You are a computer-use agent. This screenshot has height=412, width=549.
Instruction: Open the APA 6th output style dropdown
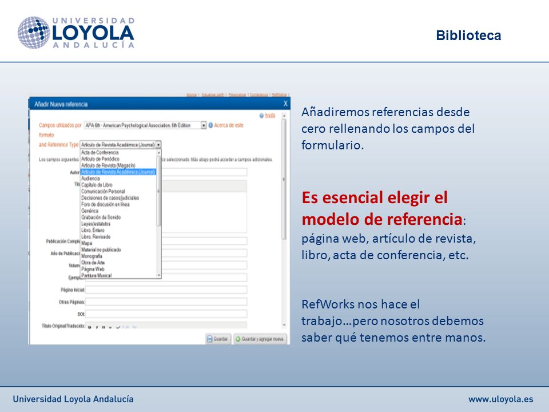click(204, 125)
